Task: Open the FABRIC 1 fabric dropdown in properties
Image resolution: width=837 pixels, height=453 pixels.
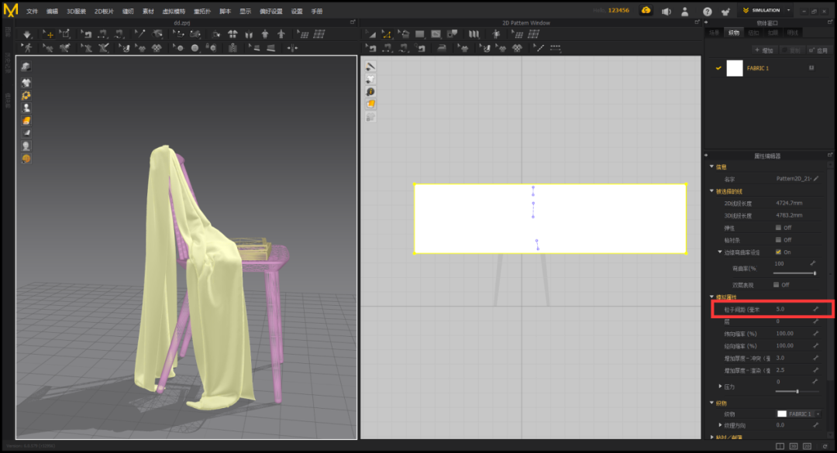Action: pos(818,414)
